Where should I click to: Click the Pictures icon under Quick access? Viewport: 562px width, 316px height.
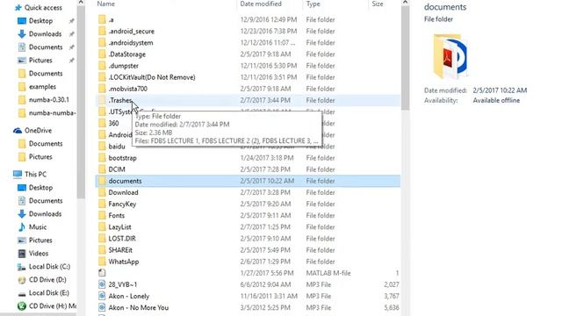coord(22,61)
